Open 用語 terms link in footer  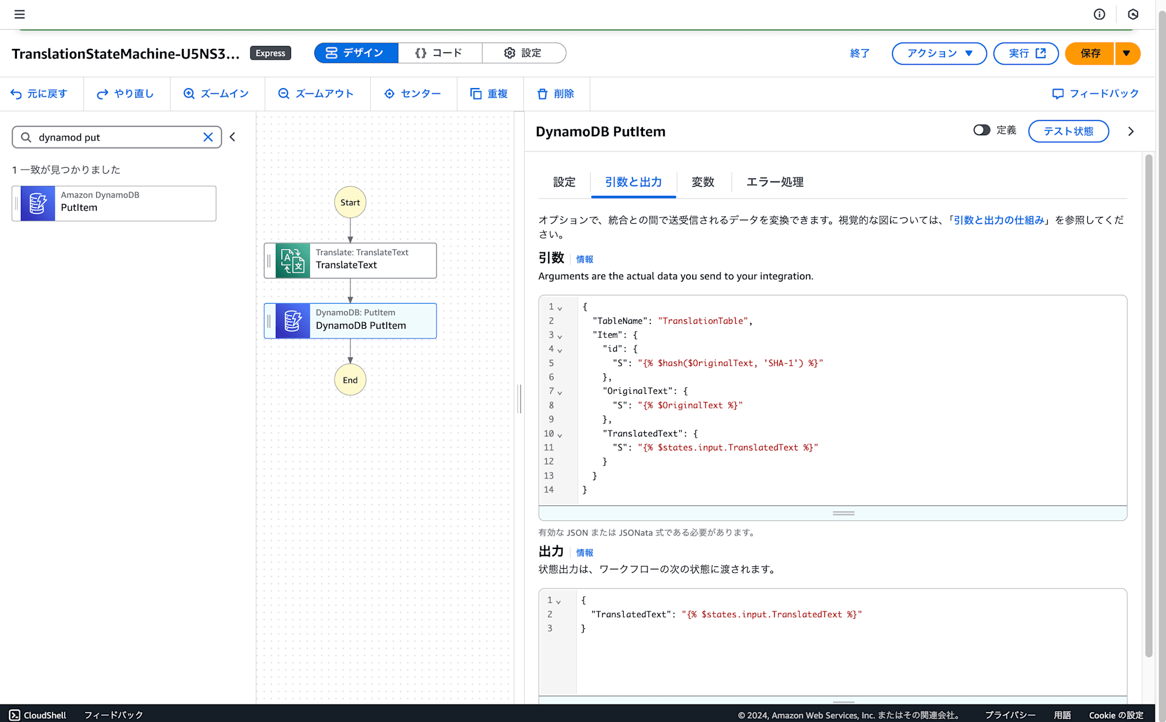(x=1062, y=715)
